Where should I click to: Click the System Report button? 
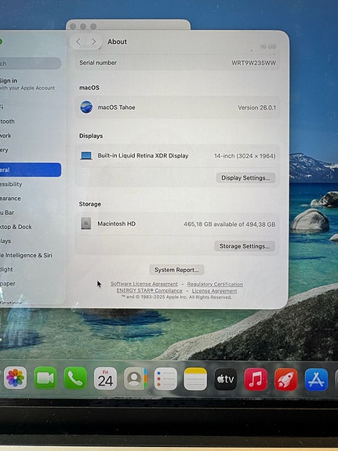click(176, 270)
